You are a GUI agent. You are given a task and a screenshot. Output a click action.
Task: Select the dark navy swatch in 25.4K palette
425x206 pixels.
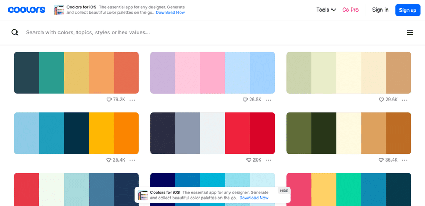click(x=76, y=133)
